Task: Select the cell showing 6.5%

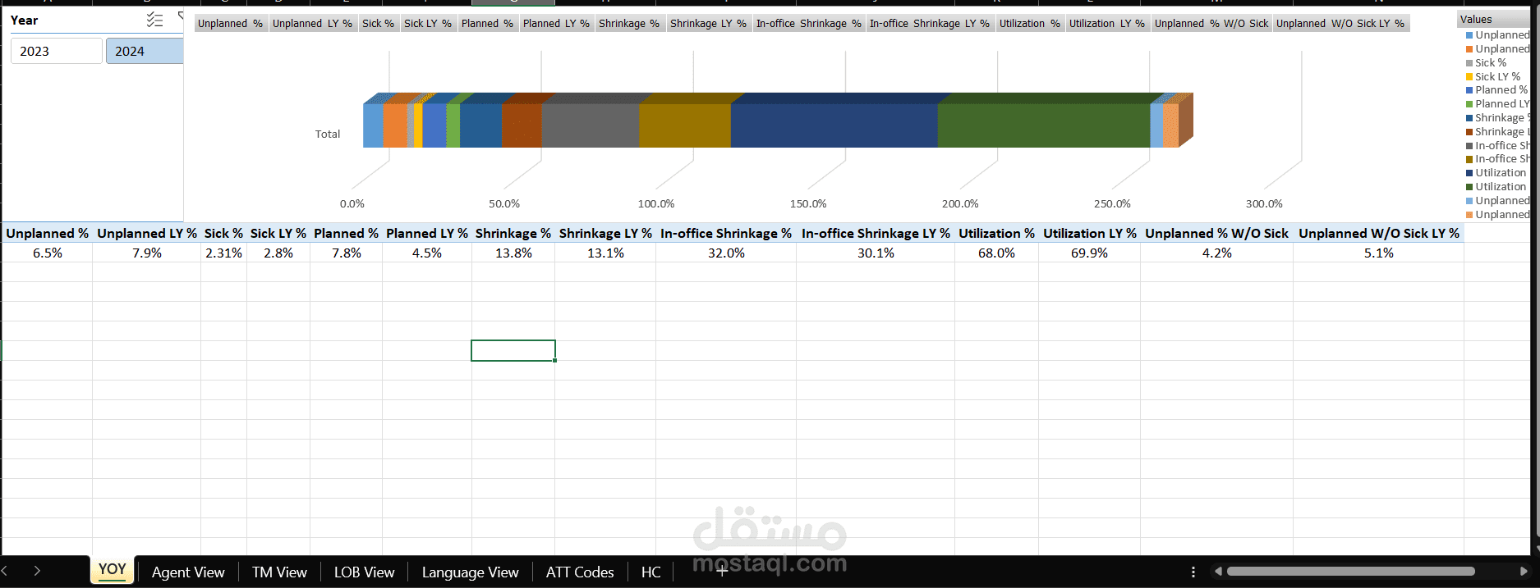Action: tap(48, 253)
